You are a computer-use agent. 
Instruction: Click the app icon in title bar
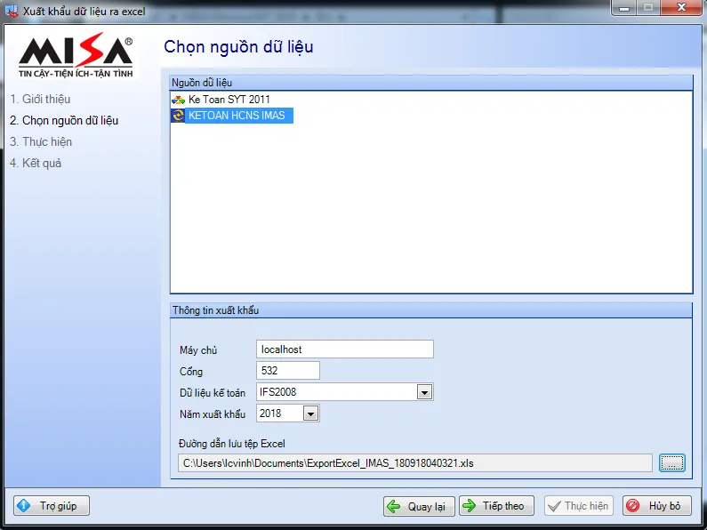coord(12,11)
